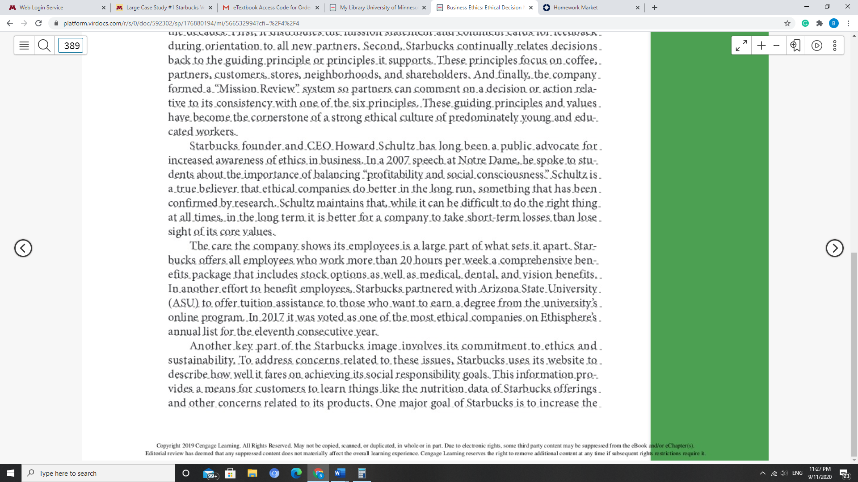Switch to the Web Login Service tab
The width and height of the screenshot is (858, 482).
[56, 8]
